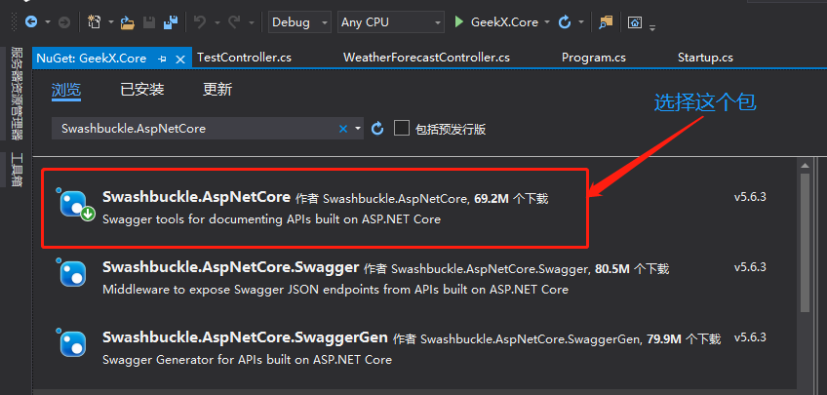Image resolution: width=827 pixels, height=395 pixels.
Task: Refresh the NuGet package search results
Action: [377, 128]
